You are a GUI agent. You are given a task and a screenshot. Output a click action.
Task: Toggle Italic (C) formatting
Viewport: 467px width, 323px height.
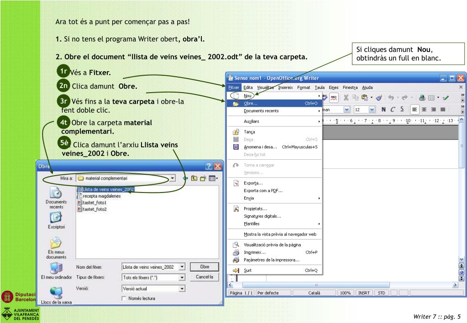(x=393, y=109)
